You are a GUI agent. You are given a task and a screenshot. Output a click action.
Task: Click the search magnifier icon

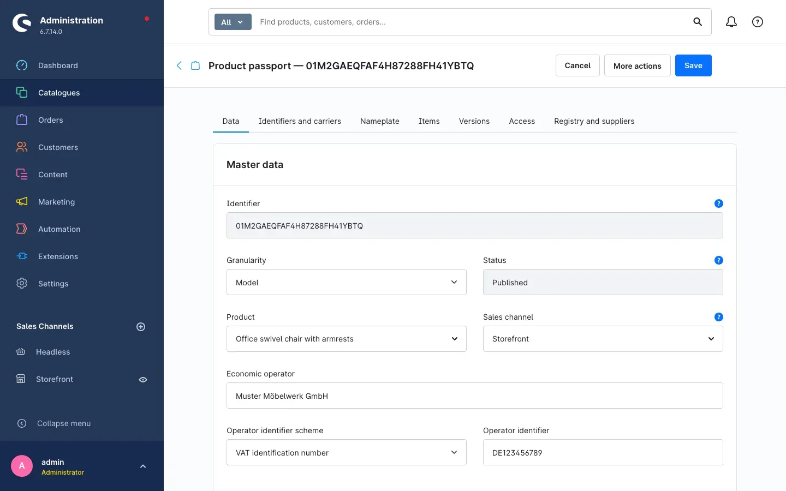click(x=698, y=22)
